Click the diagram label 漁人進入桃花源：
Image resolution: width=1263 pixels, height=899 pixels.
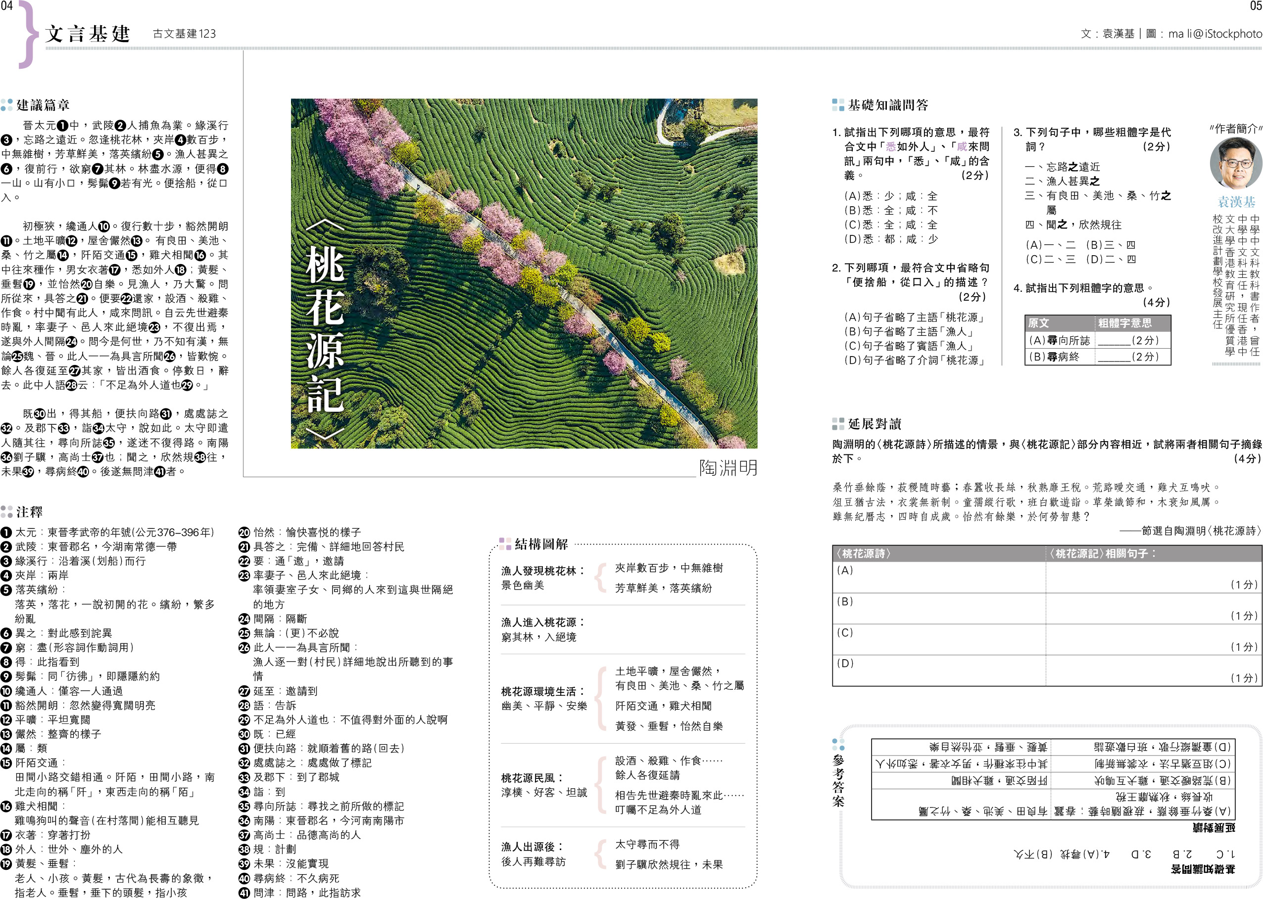coord(543,622)
